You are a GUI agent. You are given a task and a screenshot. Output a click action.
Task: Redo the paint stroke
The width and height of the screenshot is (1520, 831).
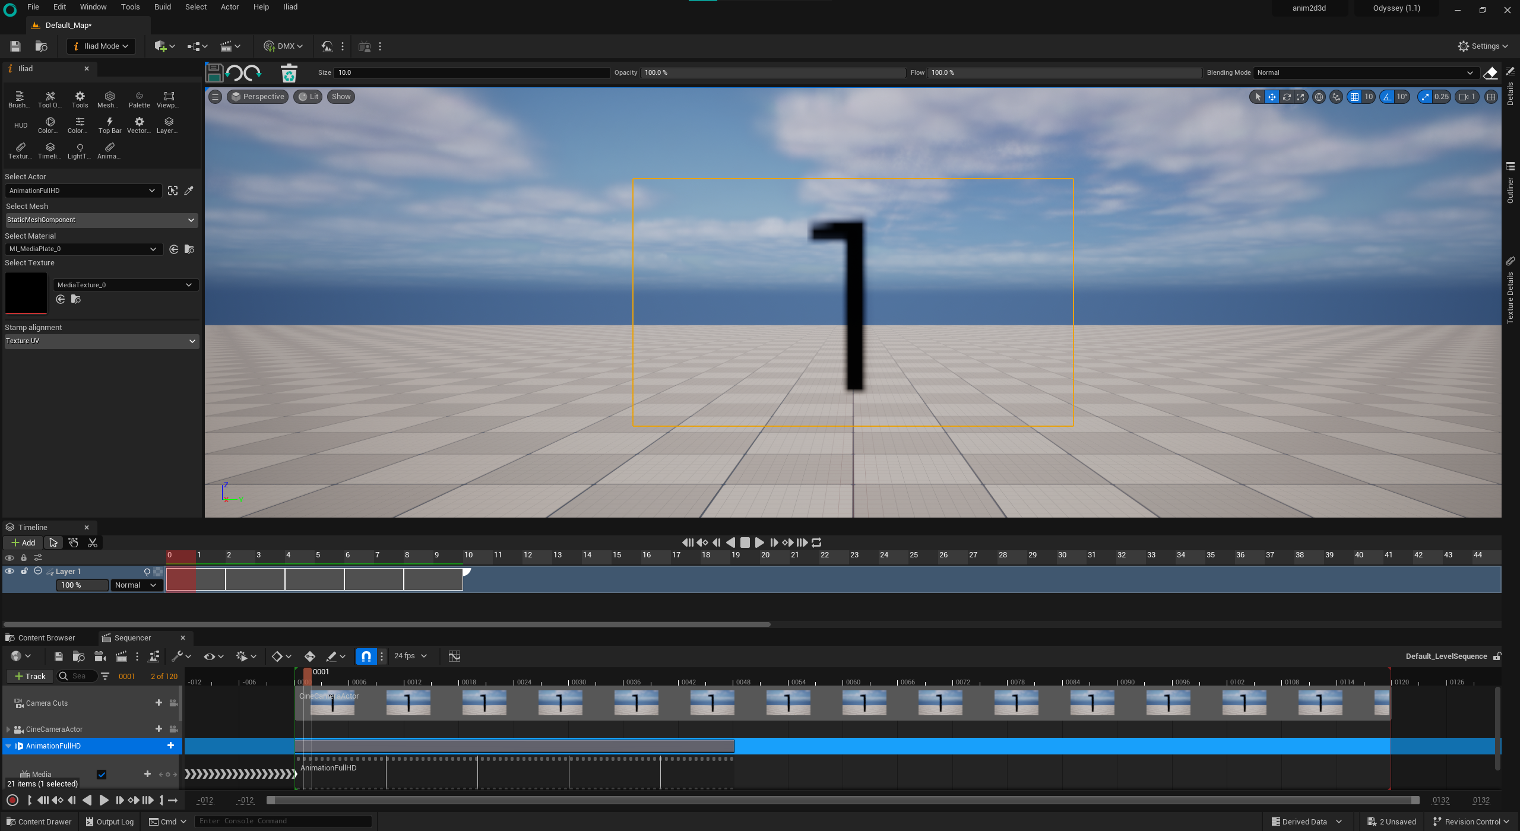click(253, 73)
